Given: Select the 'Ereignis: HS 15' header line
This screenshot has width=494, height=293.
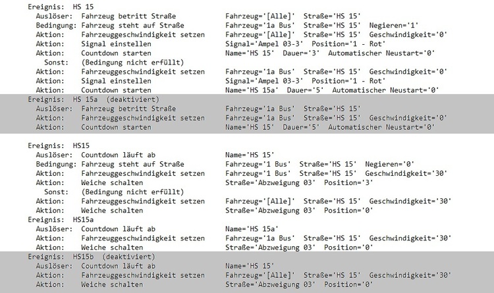Looking at the screenshot, I should coord(61,7).
